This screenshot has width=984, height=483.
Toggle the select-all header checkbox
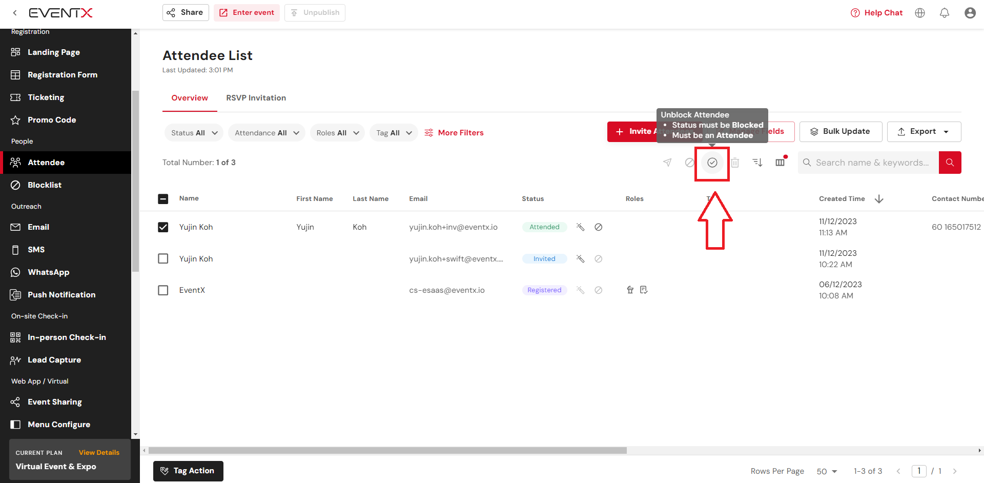163,199
